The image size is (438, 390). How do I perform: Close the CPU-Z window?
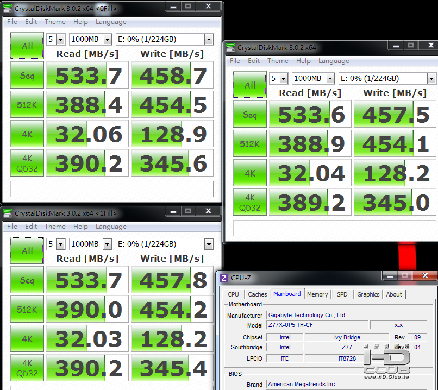[x=425, y=276]
